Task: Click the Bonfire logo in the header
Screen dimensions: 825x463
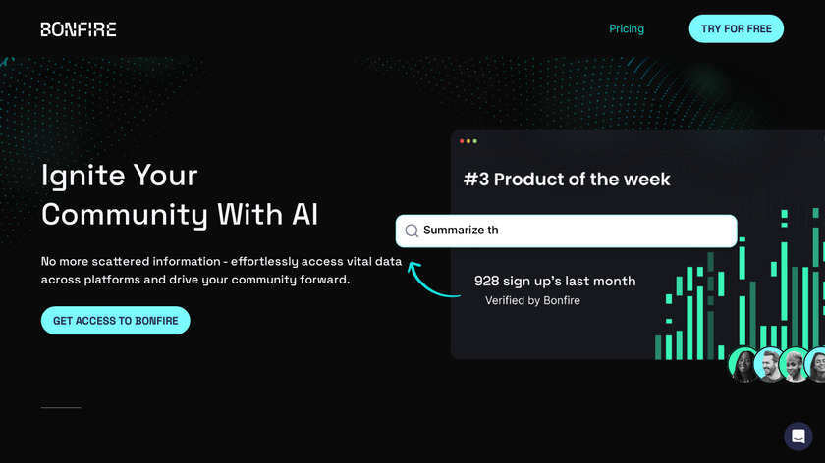Action: [x=79, y=29]
